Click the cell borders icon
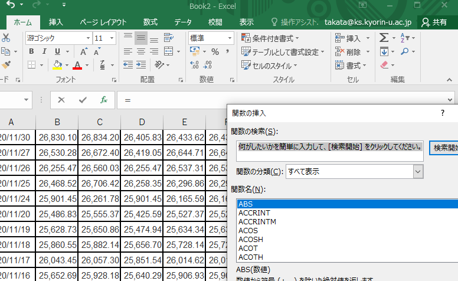Screen dimensions: 458x281 tap(31, 65)
